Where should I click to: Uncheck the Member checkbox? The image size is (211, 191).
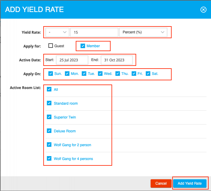coord(83,46)
